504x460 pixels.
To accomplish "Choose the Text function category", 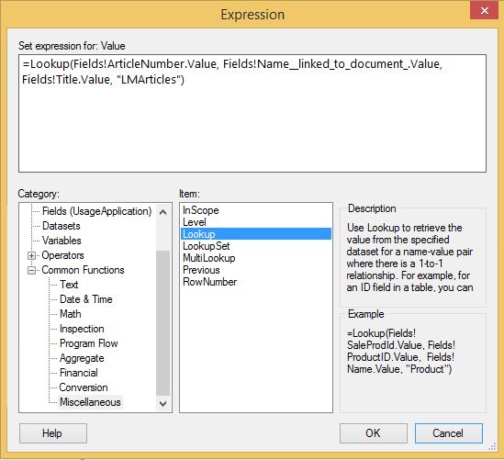I will tap(69, 285).
